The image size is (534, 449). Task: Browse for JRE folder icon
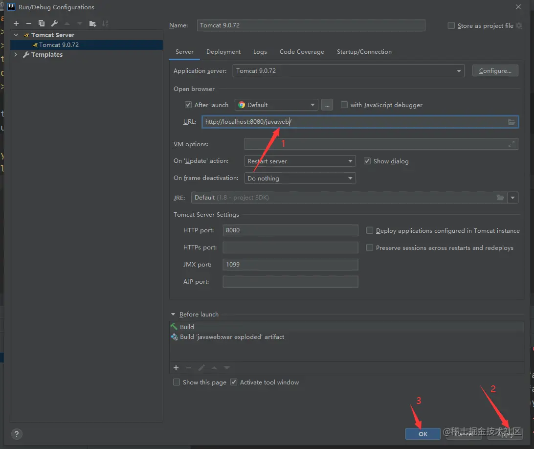(500, 198)
